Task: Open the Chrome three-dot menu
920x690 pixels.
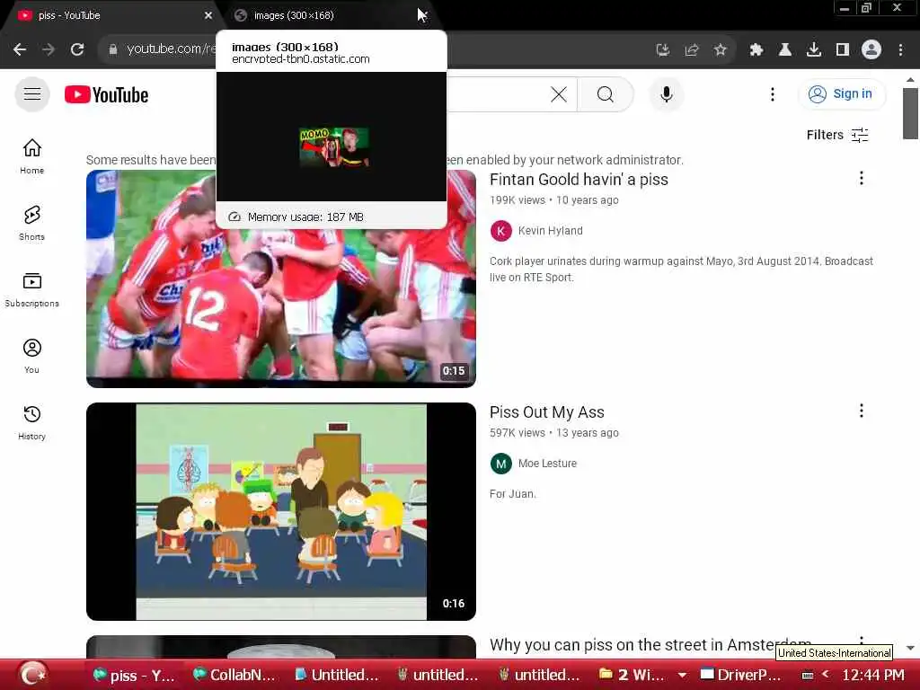Action: (x=900, y=50)
